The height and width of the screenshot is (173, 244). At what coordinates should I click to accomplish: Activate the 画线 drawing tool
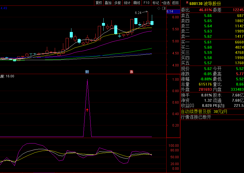(137, 3)
